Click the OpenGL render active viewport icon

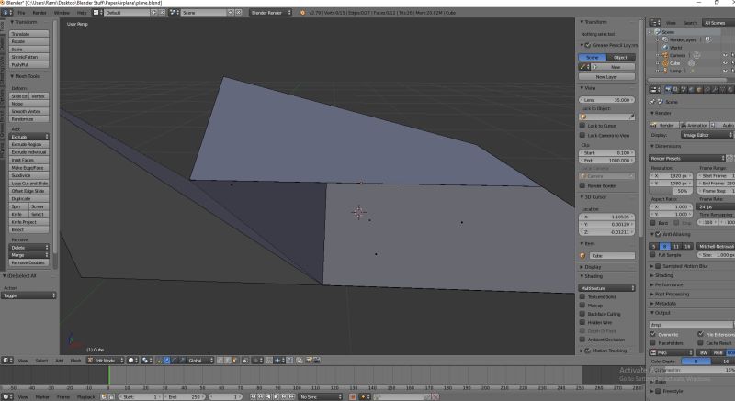pos(309,361)
